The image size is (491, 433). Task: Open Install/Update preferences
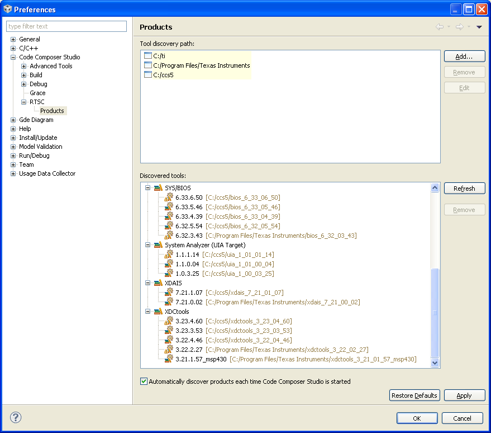point(38,138)
